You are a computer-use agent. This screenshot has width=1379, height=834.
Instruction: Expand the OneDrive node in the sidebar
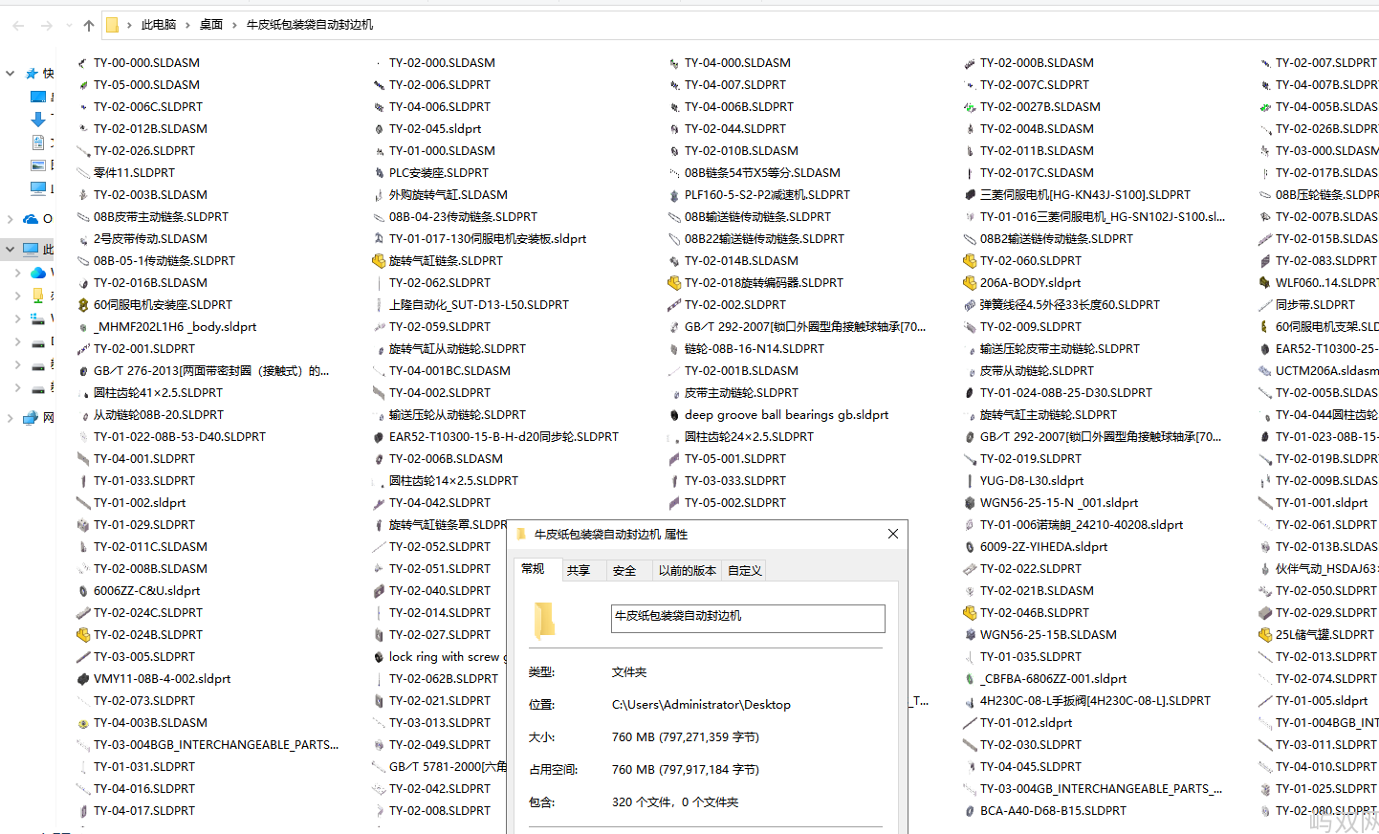11,219
